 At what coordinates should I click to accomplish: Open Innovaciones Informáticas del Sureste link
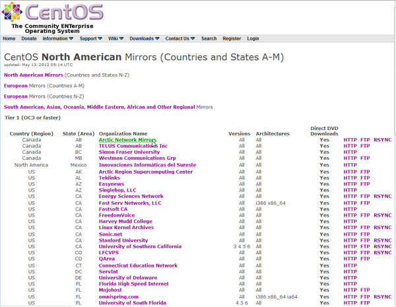(x=147, y=165)
